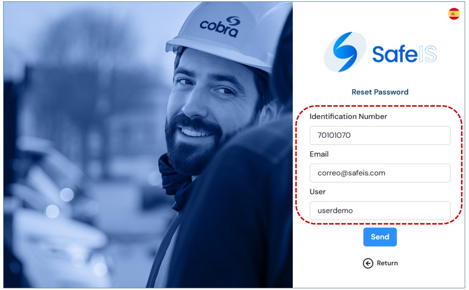Focus the Identification Number input field
The image size is (469, 290).
[x=380, y=136]
